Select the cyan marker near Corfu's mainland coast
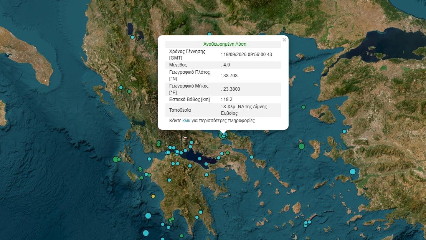Image resolution: width=426 pixels, height=240 pixels. (x=121, y=88)
